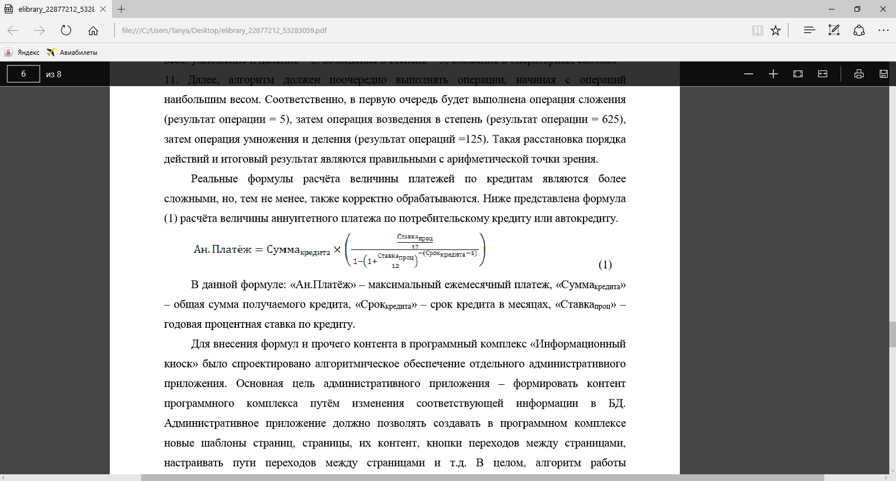Go forward with the arrow button
Image resolution: width=896 pixels, height=481 pixels.
pos(39,30)
